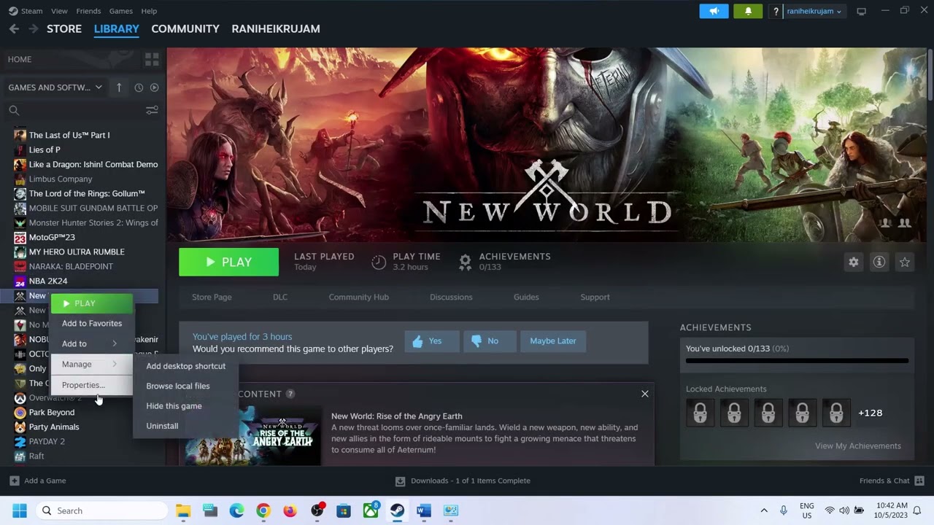Click Maybe Later button
934x525 pixels.
coord(552,341)
